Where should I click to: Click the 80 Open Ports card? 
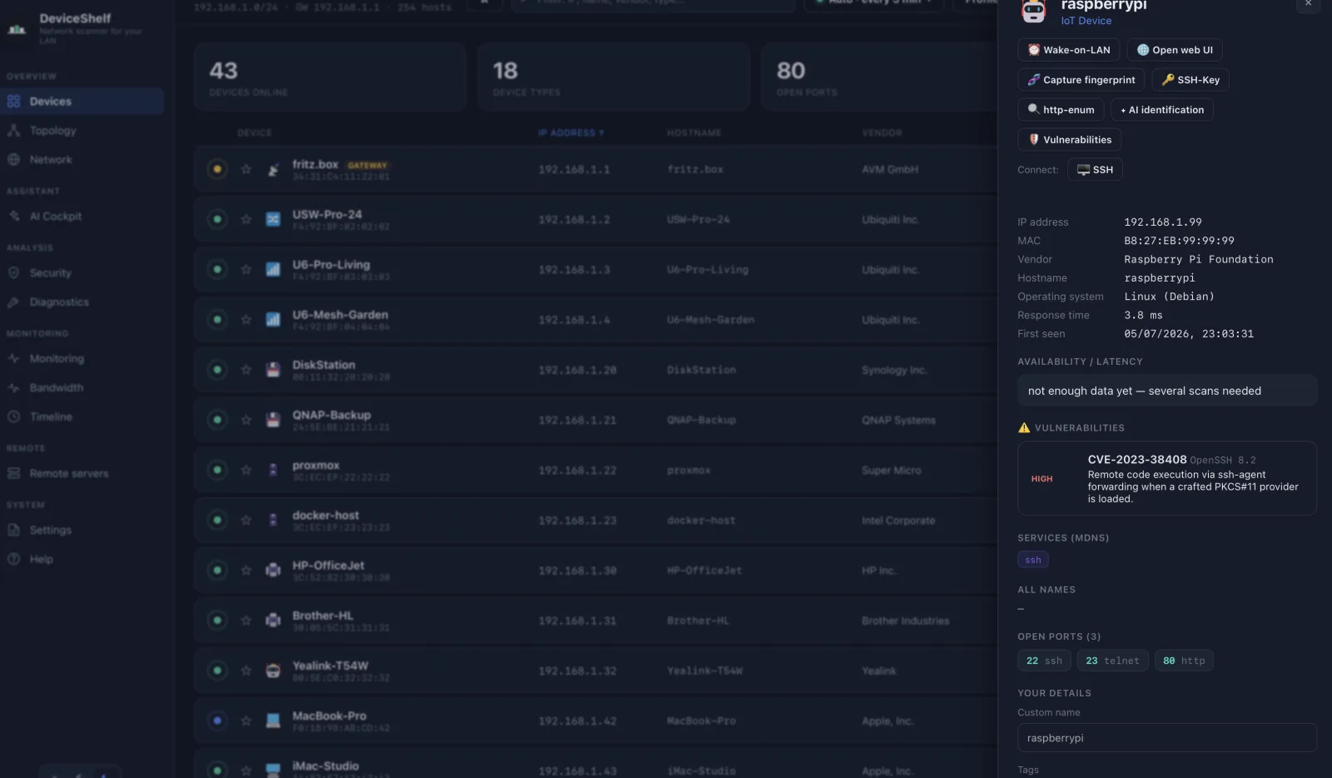click(879, 77)
